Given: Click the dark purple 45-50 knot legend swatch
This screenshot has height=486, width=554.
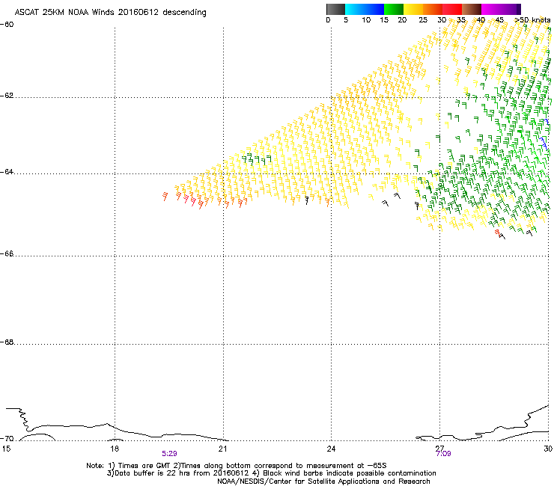Looking at the screenshot, I should tap(511, 9).
